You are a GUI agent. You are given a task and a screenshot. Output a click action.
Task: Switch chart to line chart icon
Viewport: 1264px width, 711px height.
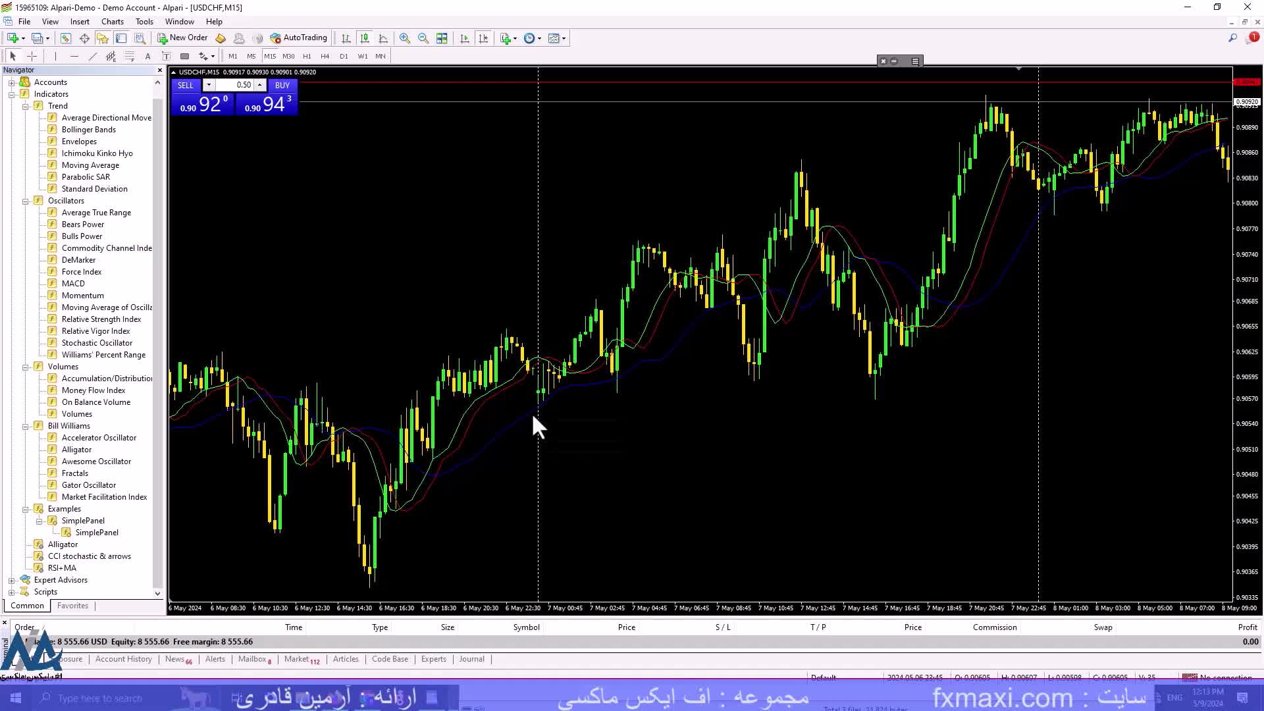point(383,38)
